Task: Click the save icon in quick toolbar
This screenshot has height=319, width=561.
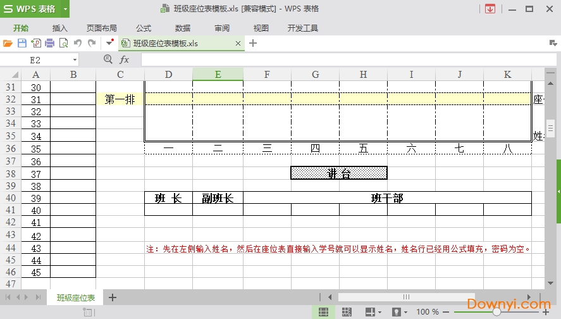Action: pyautogui.click(x=22, y=43)
